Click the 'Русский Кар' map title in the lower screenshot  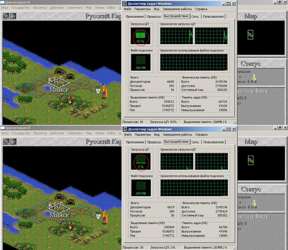pyautogui.click(x=103, y=142)
